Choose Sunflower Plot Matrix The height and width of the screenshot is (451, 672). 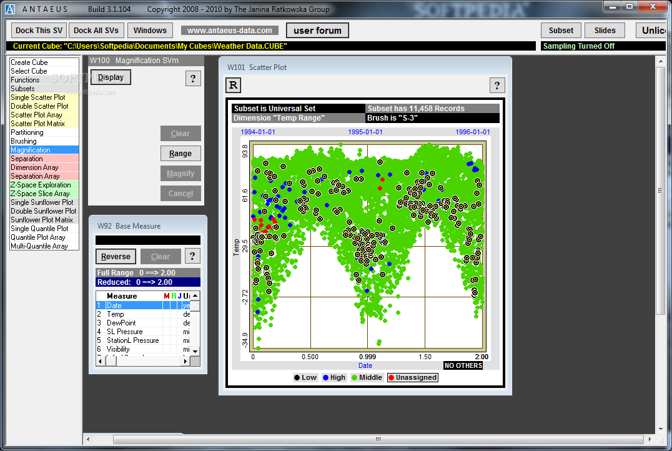pos(44,220)
